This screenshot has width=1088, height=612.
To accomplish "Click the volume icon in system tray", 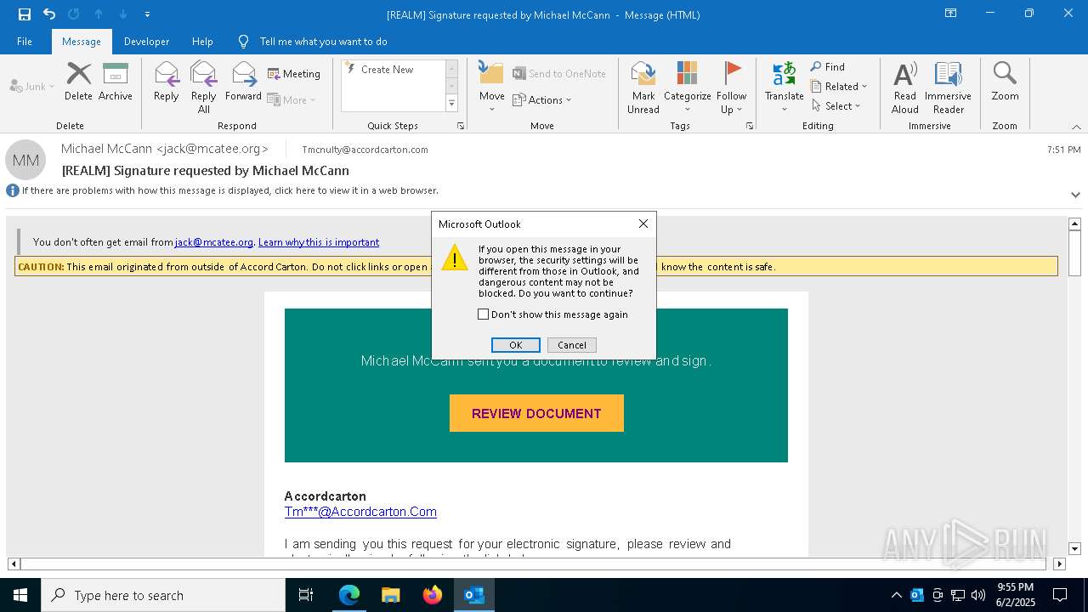I will (x=977, y=595).
